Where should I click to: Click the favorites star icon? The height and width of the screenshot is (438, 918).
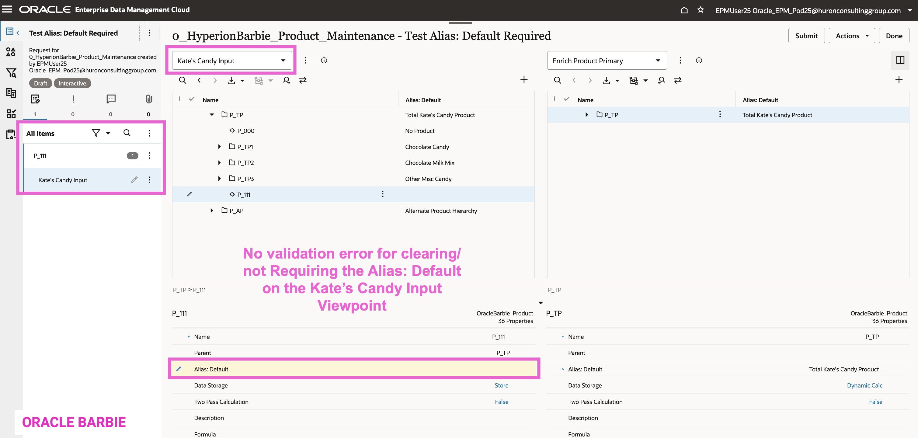[700, 10]
